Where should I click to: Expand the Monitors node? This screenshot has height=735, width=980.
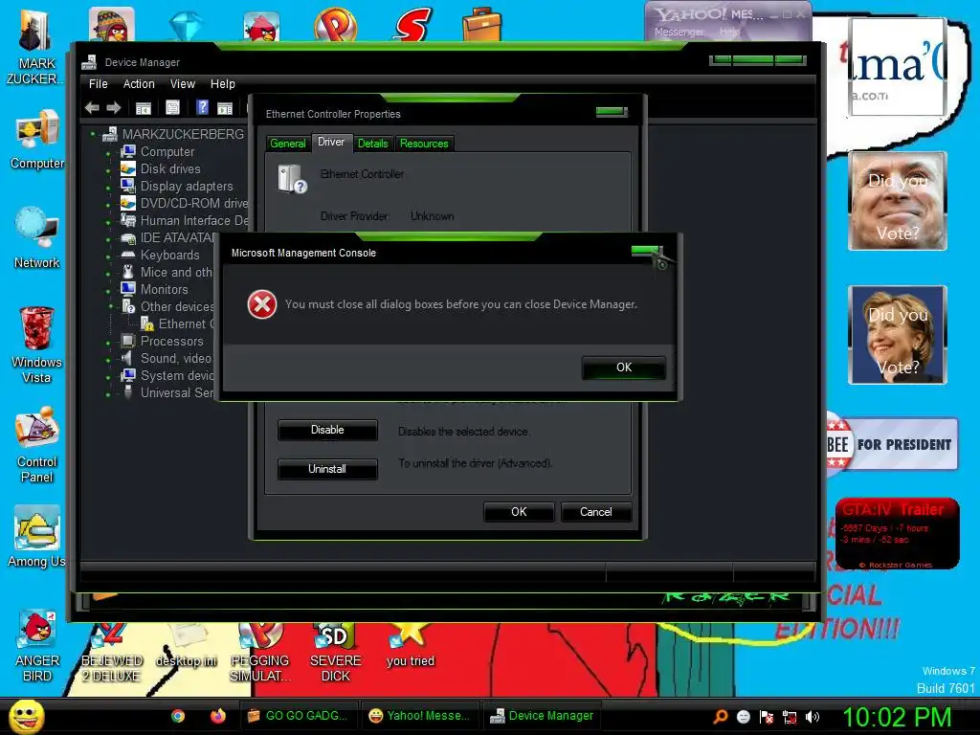(108, 291)
